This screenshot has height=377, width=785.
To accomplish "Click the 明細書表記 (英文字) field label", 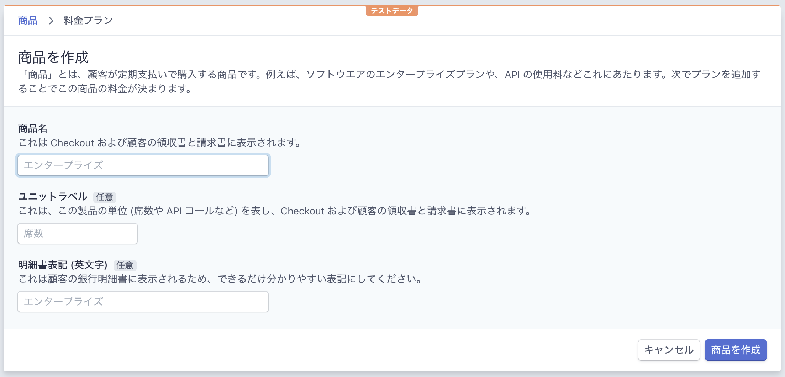I will (63, 265).
